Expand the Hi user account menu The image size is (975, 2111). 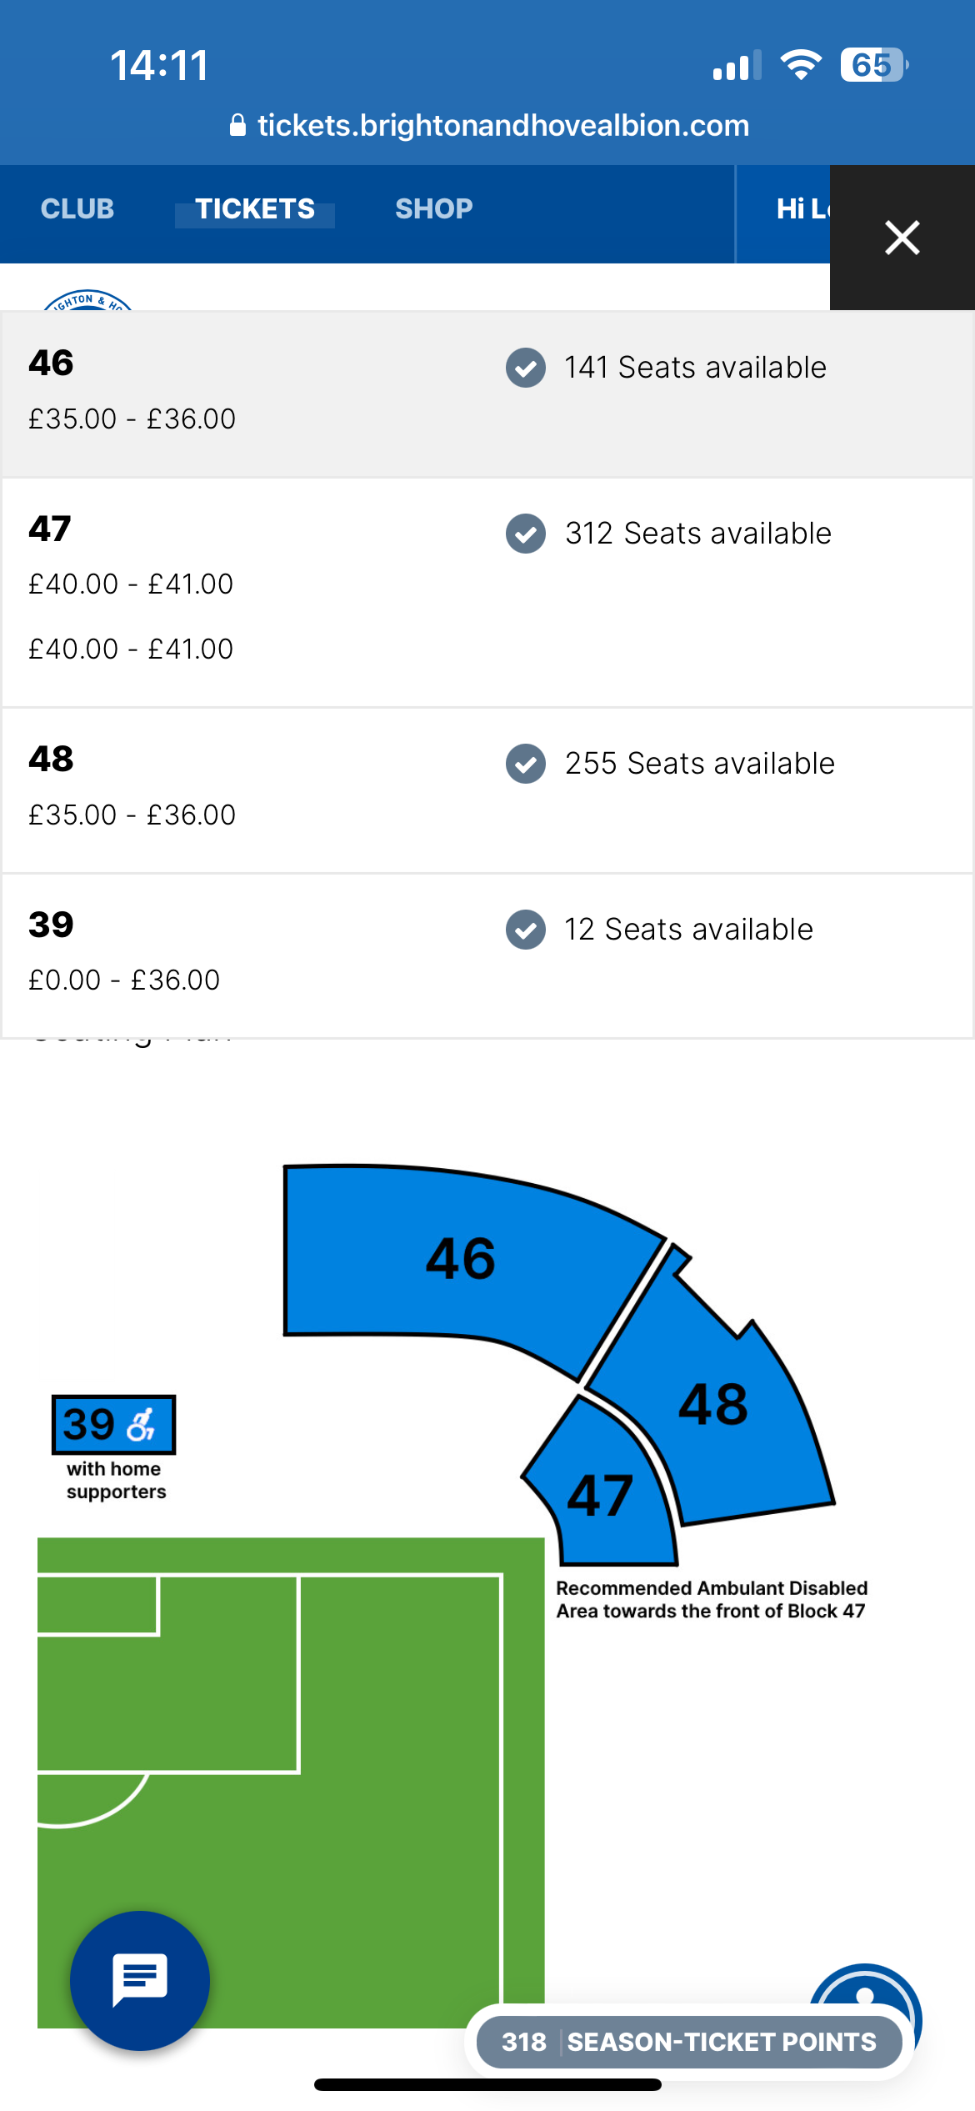(x=802, y=208)
